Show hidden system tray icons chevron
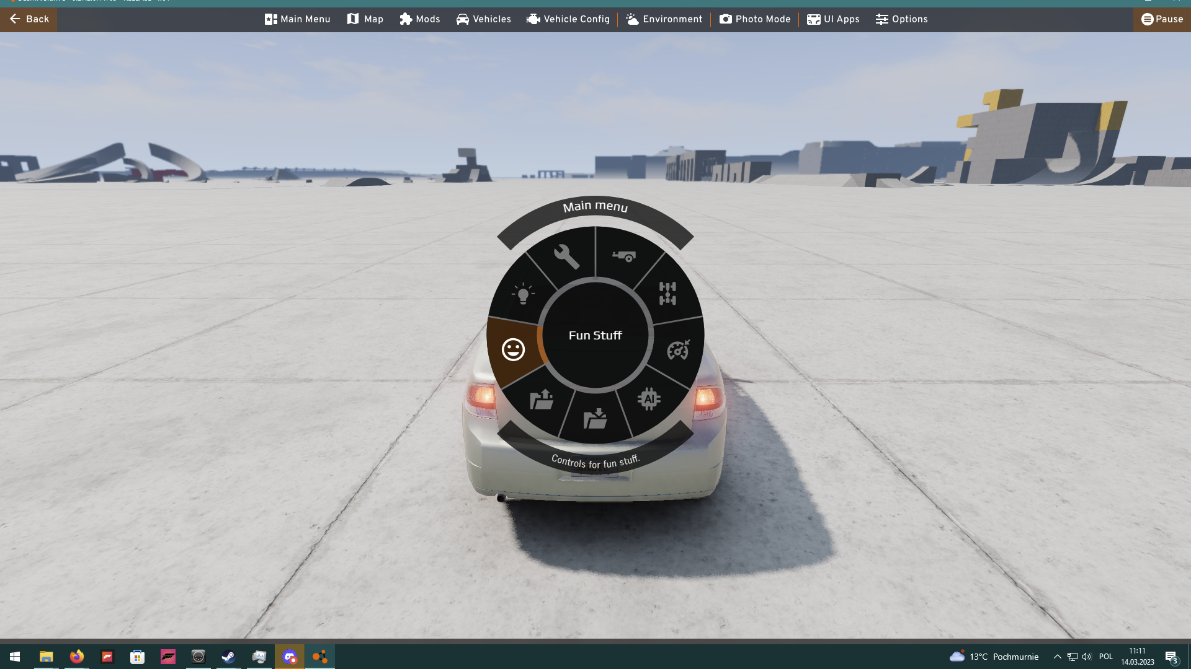 pos(1058,657)
